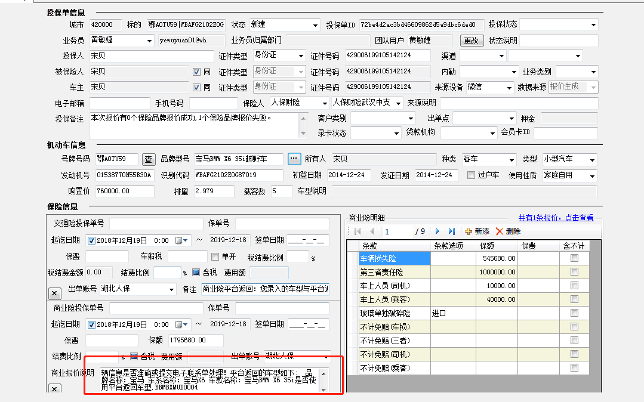Go to next record in 商业险明细 navigator
The height and width of the screenshot is (402, 644).
437,231
